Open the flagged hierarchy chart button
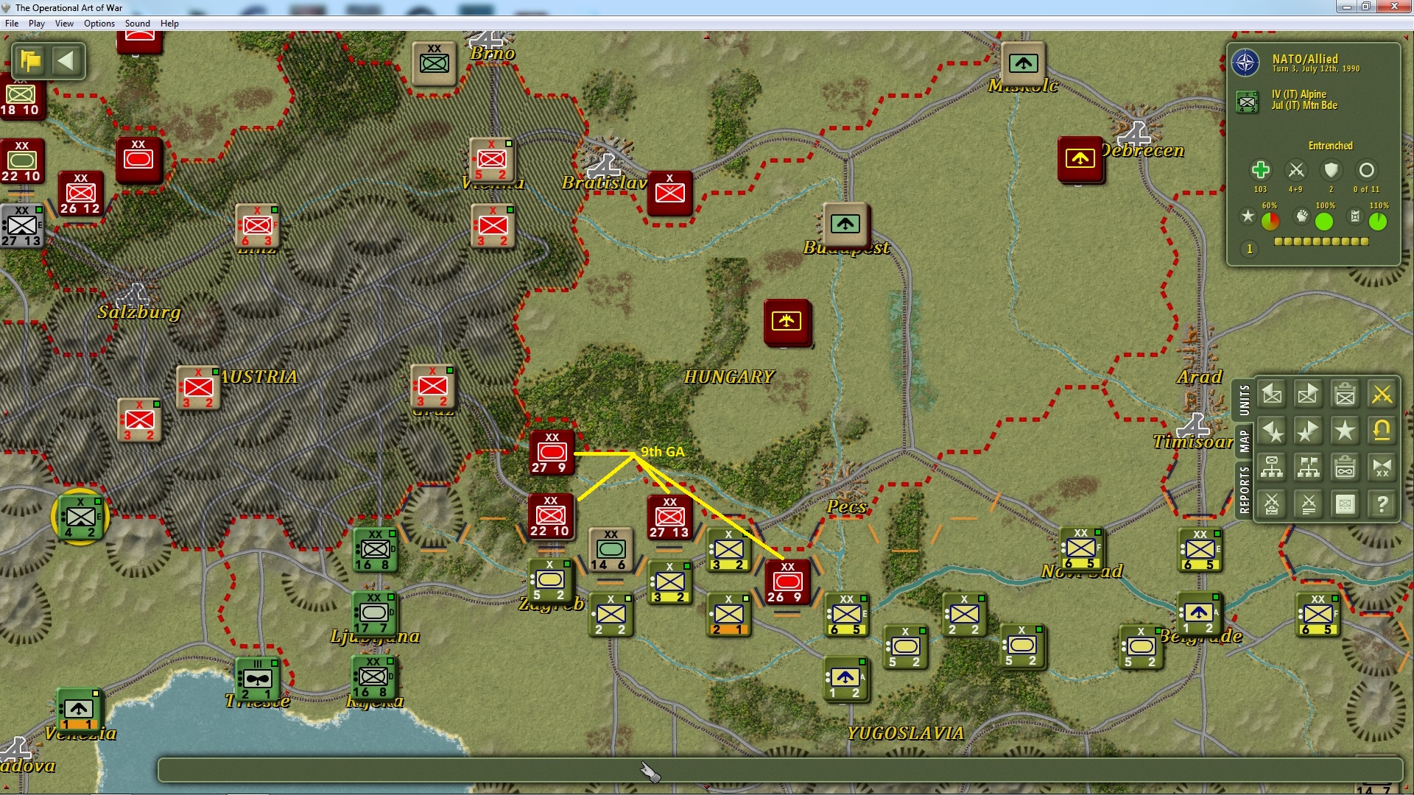1414x795 pixels. 1308,467
